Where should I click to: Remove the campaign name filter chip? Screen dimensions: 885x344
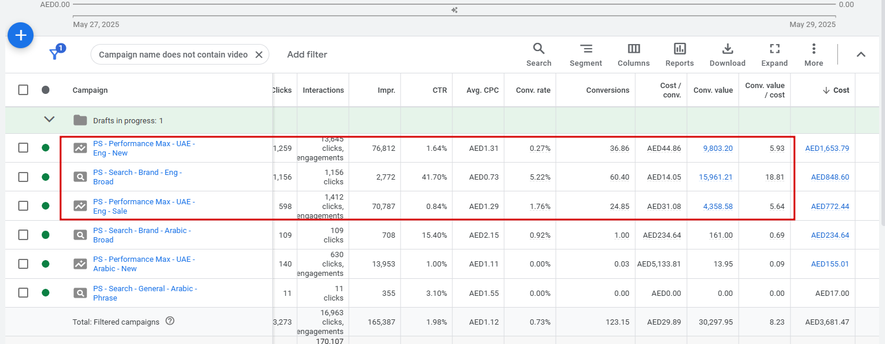pyautogui.click(x=259, y=55)
